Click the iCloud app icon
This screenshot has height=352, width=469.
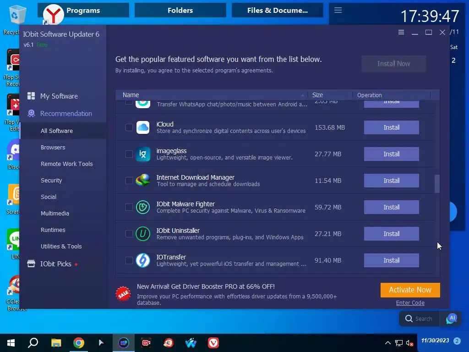pyautogui.click(x=143, y=127)
